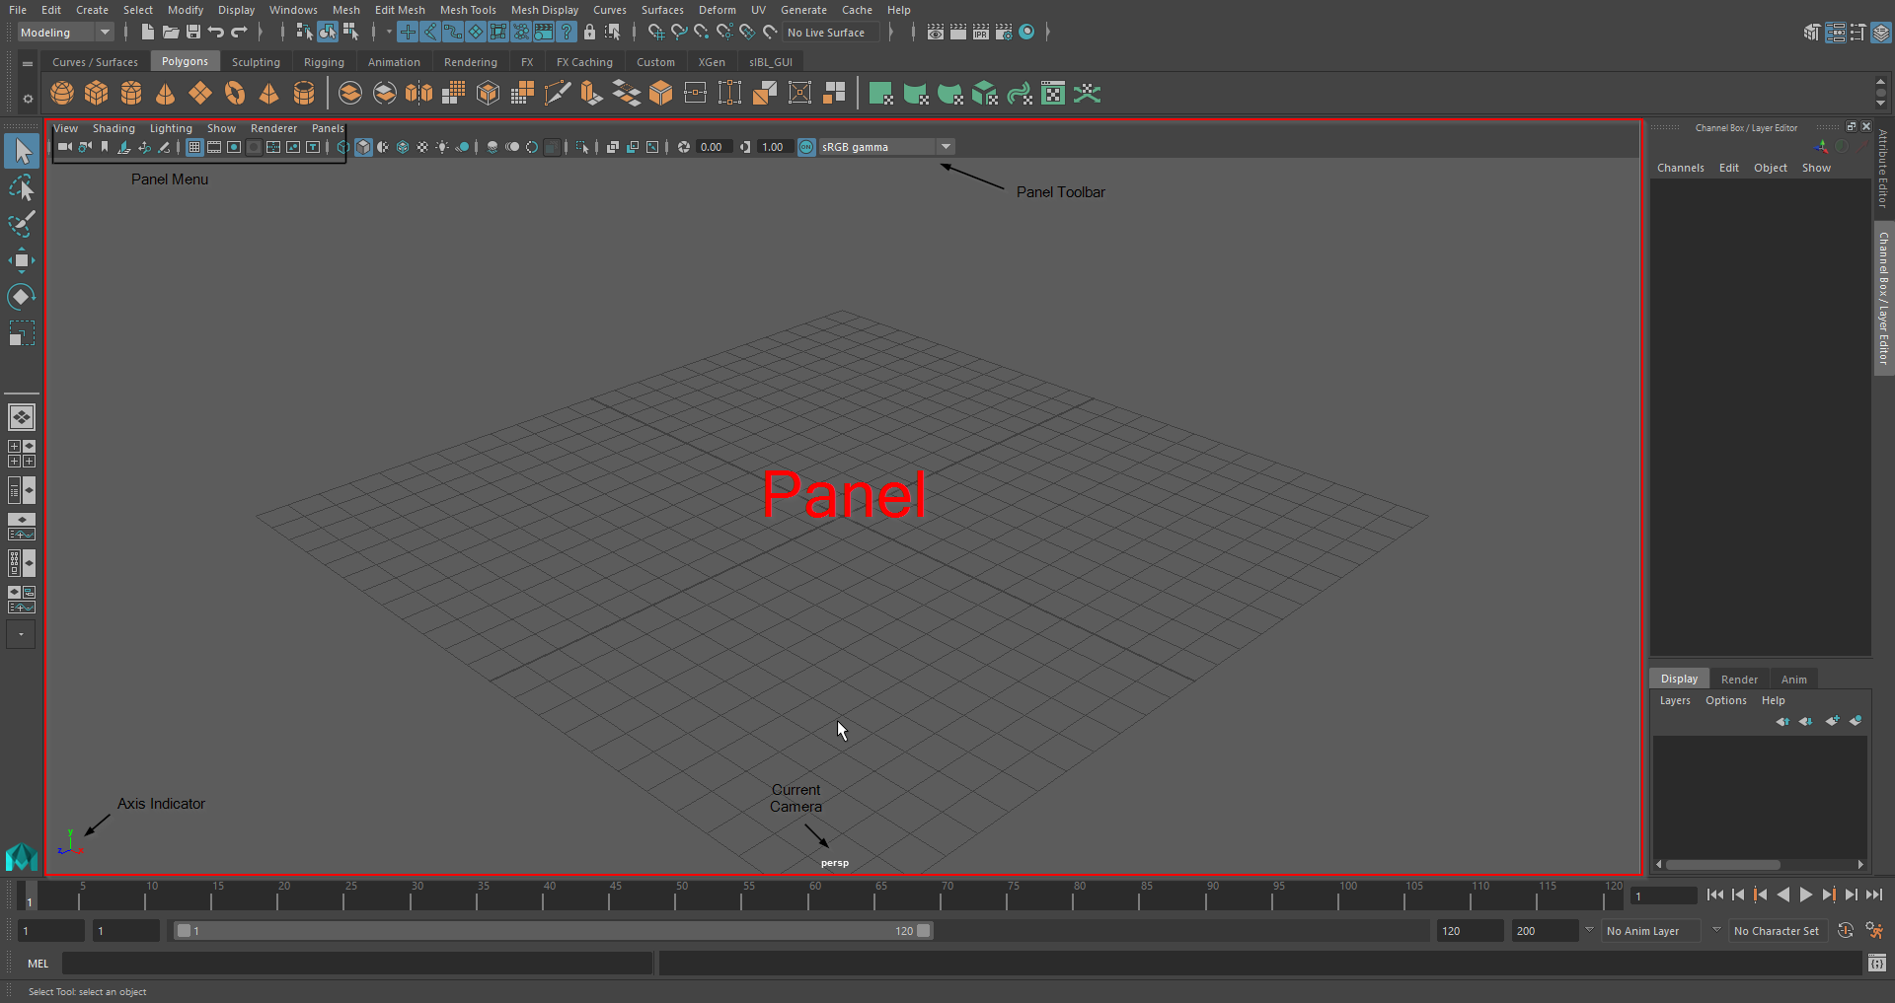Toggle snap to grids
Viewport: 1895px width, 1003px height.
click(408, 33)
